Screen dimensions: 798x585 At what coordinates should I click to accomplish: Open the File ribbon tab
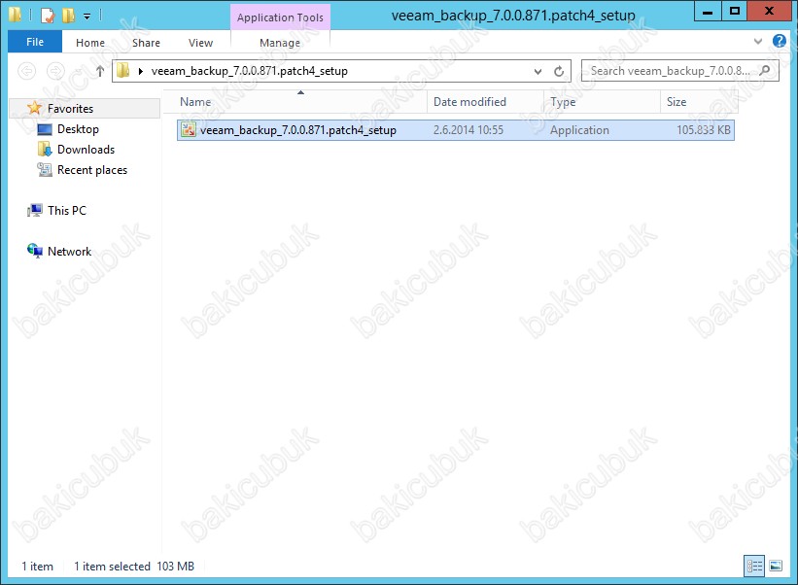click(x=35, y=42)
